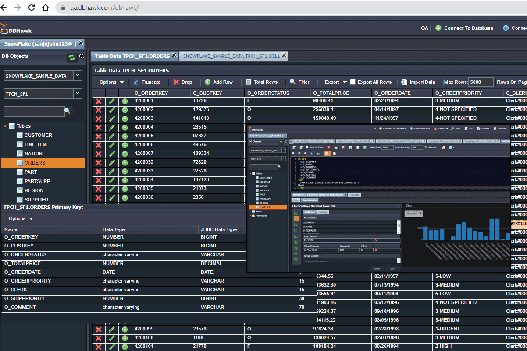Click the Max Rows input field
Image resolution: width=527 pixels, height=351 pixels.
click(x=481, y=82)
